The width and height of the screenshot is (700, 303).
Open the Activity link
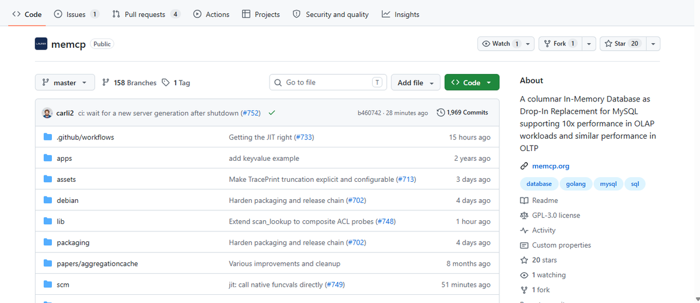click(538, 230)
